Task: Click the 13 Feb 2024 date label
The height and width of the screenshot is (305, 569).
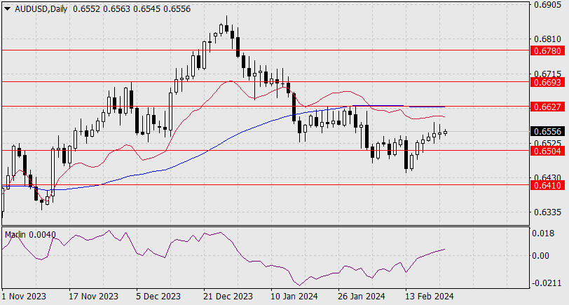Action: [430, 297]
